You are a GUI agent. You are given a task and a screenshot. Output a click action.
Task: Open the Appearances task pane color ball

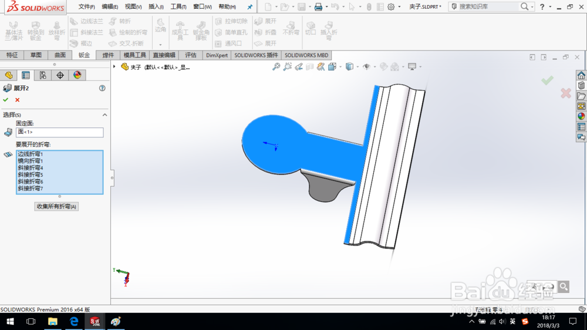point(581,116)
